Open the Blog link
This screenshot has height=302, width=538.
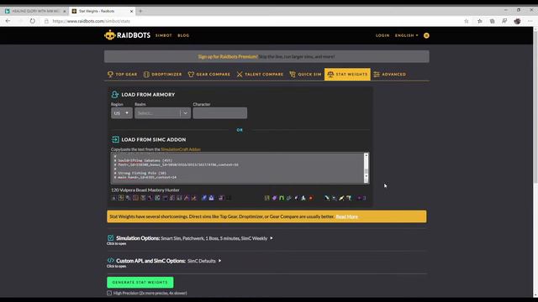coord(183,35)
